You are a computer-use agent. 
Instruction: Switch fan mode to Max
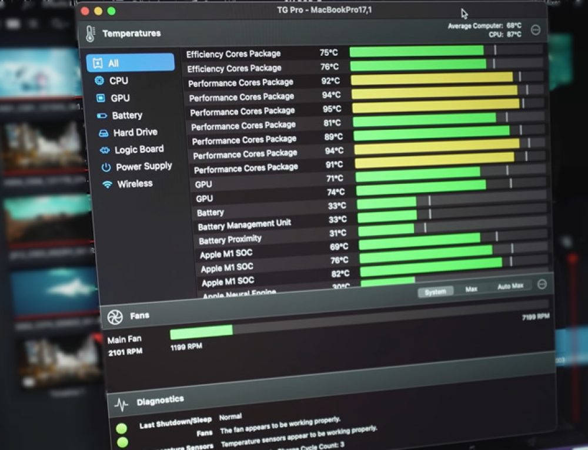[x=472, y=289]
